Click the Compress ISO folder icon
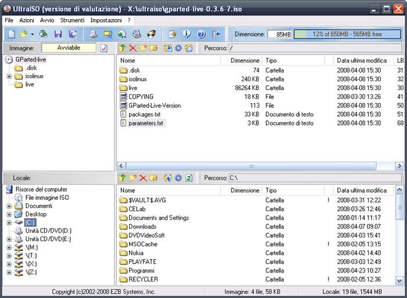407x298 pixels. tap(108, 34)
